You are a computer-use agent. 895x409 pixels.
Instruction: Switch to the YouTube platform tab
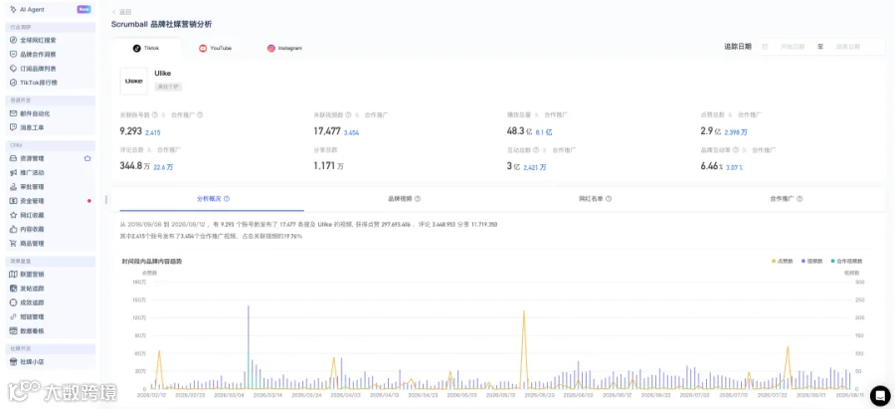(215, 49)
